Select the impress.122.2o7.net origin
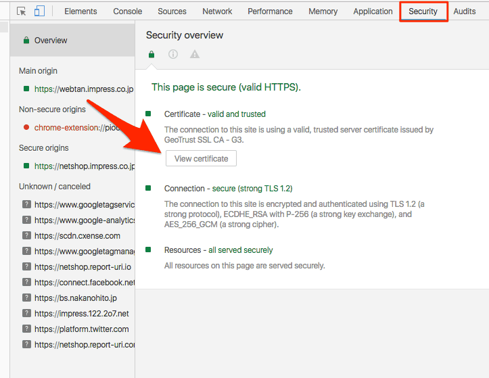The height and width of the screenshot is (378, 489). point(81,314)
